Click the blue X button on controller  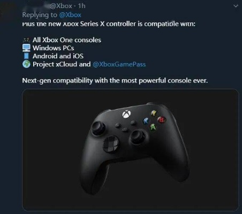click(x=146, y=121)
